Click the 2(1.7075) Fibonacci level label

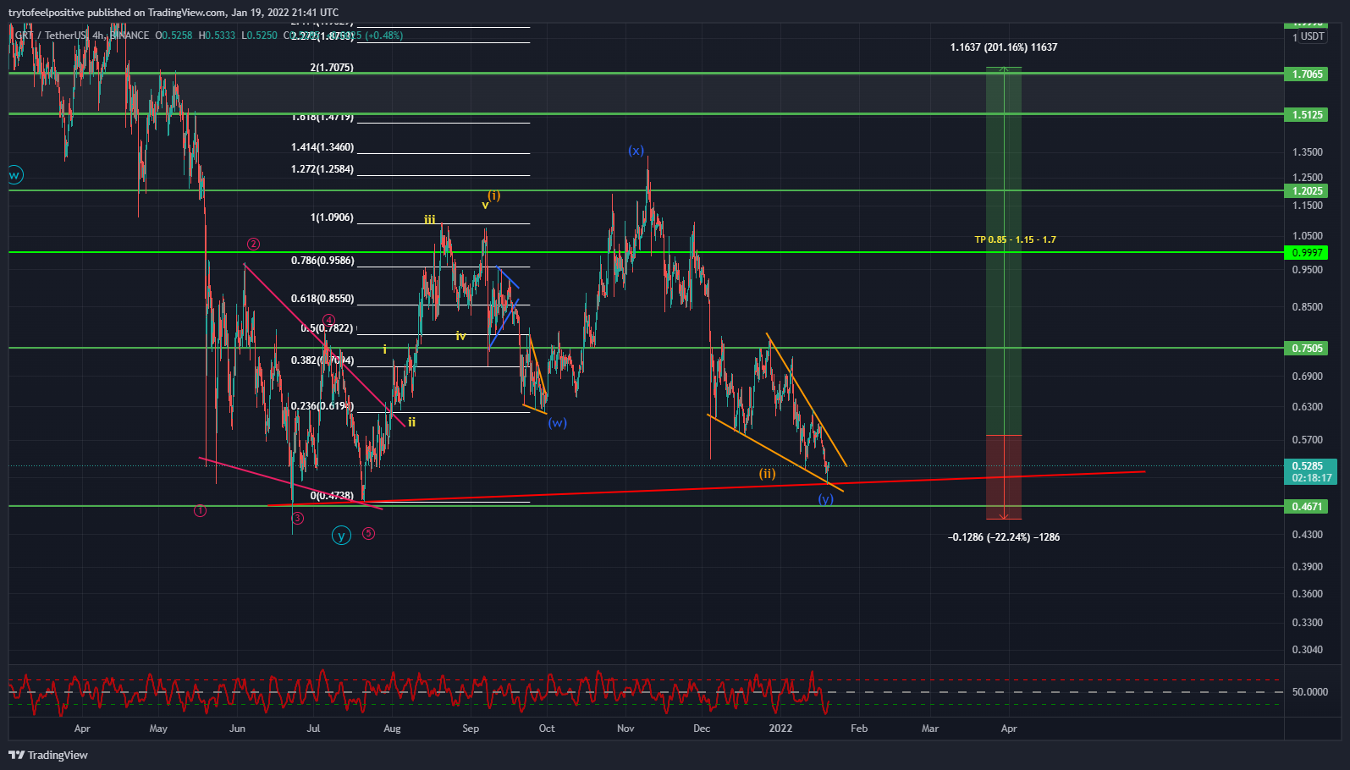pos(332,68)
